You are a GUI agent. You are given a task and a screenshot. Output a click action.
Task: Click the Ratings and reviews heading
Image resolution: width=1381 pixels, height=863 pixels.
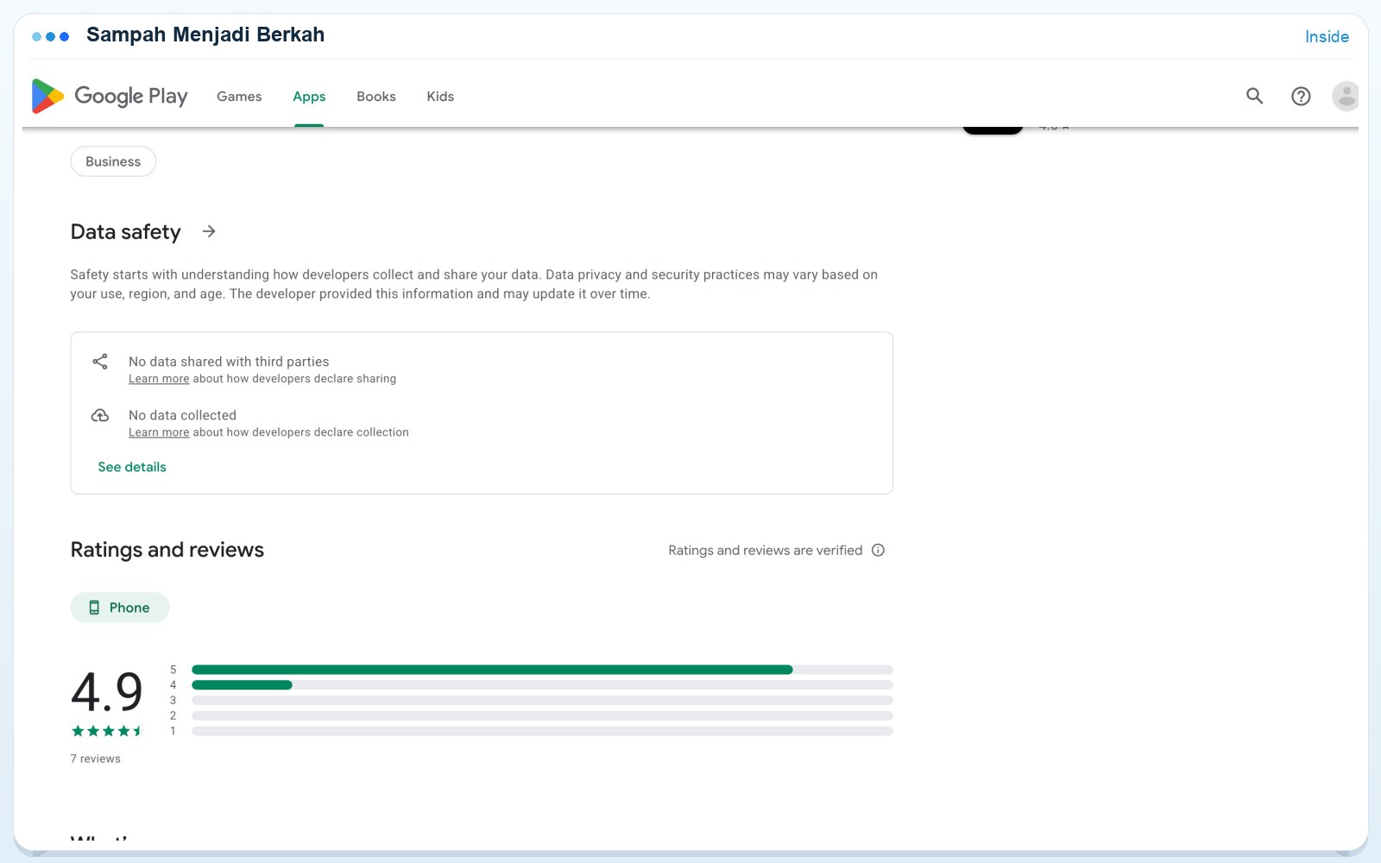[x=167, y=550]
